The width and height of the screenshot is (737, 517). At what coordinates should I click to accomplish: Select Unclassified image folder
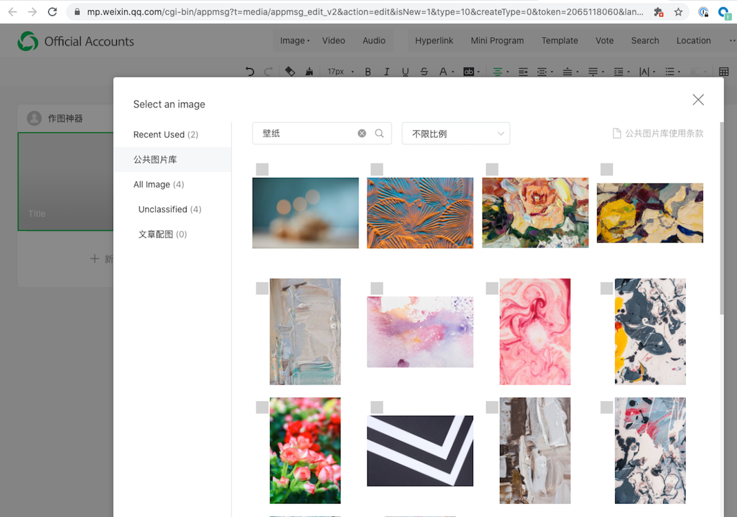point(170,209)
